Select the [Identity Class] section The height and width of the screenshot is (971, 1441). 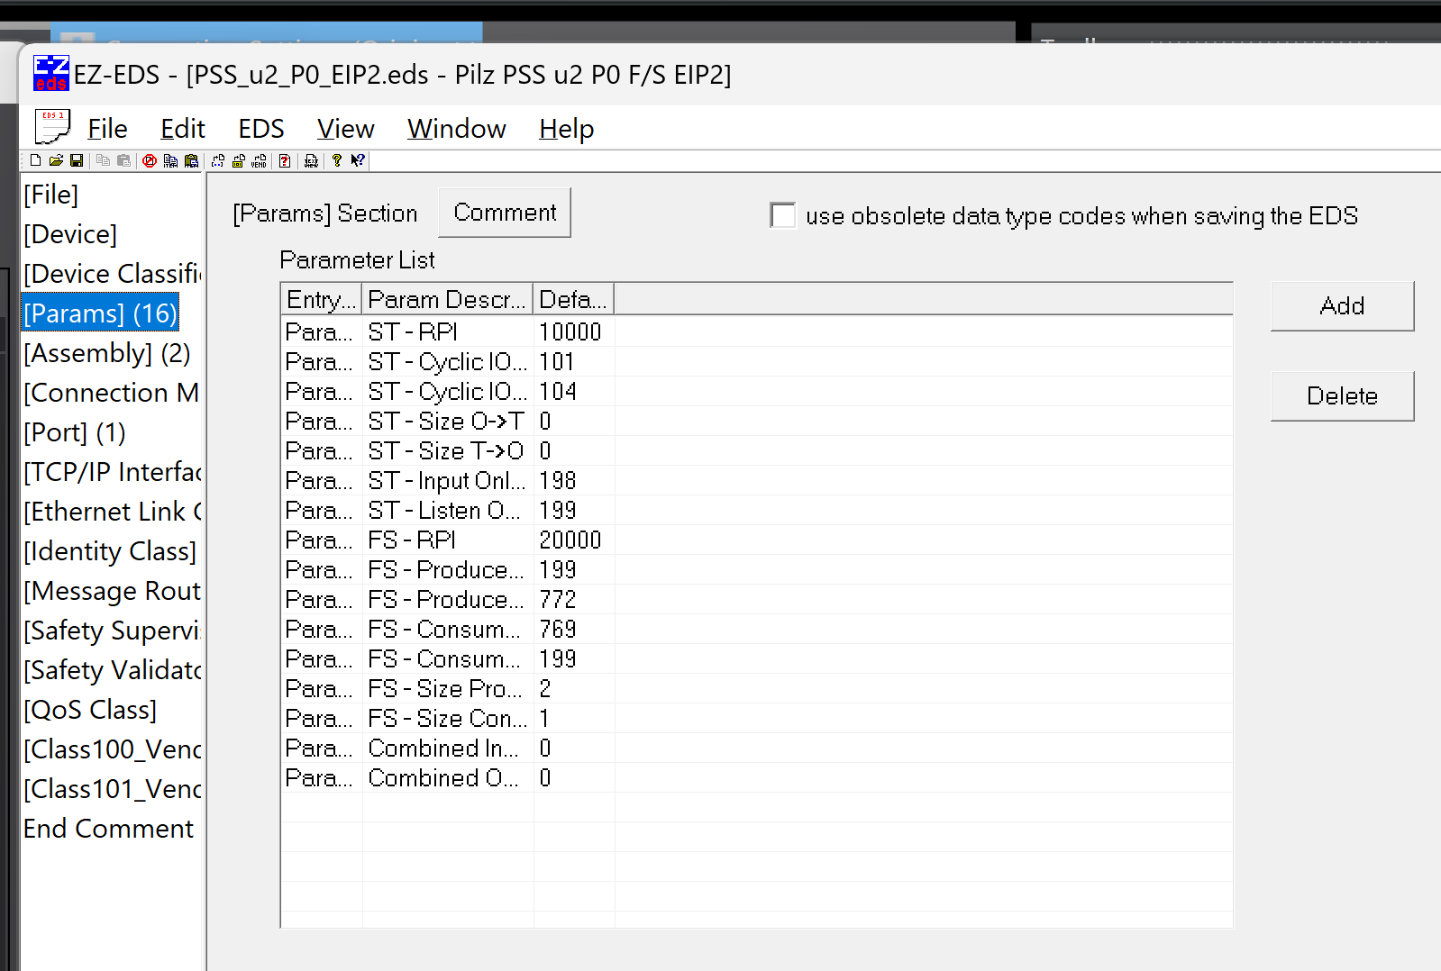[x=110, y=551]
